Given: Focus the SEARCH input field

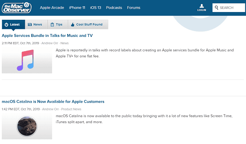Looking at the screenshot, I should (x=229, y=8).
